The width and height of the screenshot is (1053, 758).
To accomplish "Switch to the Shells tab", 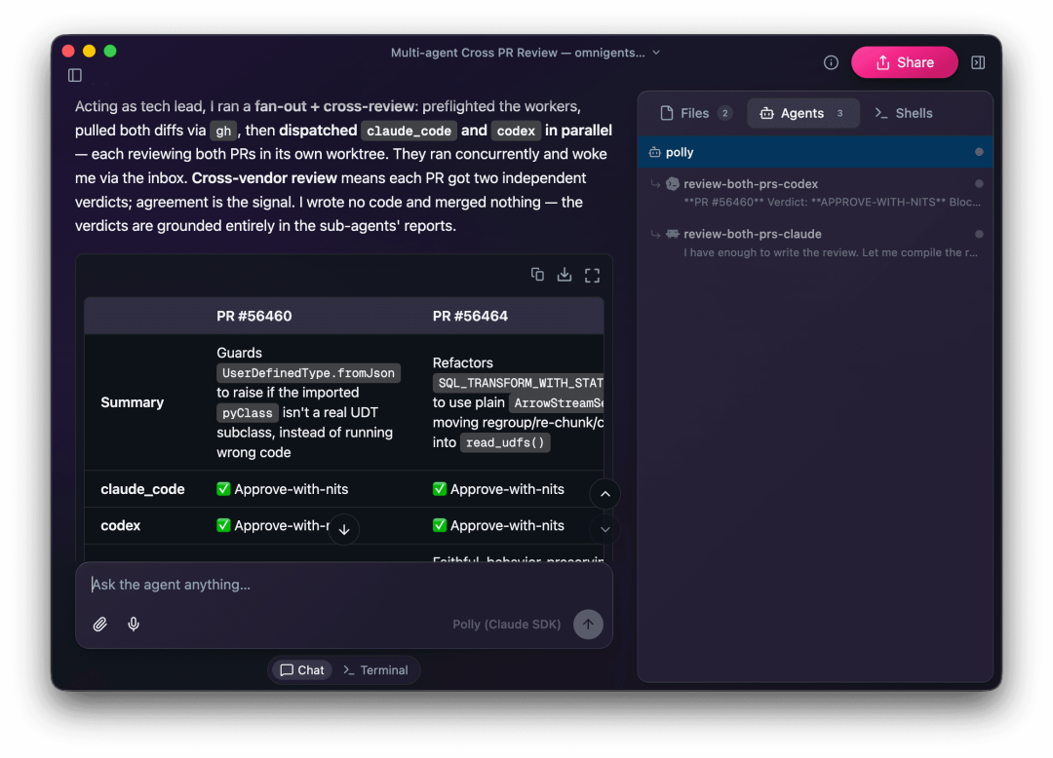I will point(903,113).
